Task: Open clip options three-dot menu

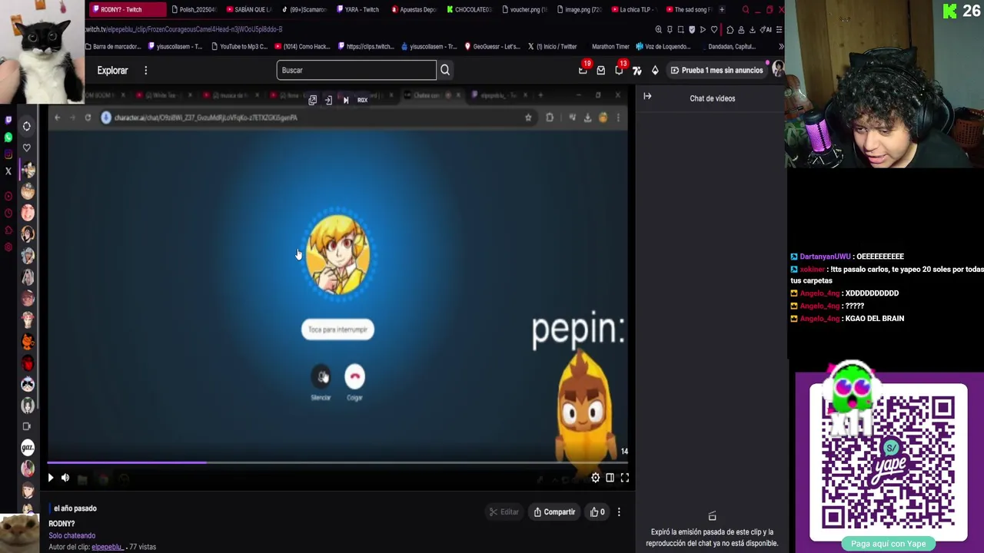Action: (x=619, y=512)
